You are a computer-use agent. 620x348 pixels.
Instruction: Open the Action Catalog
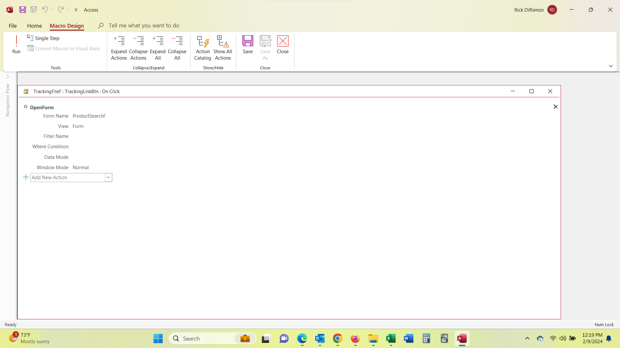point(202,47)
